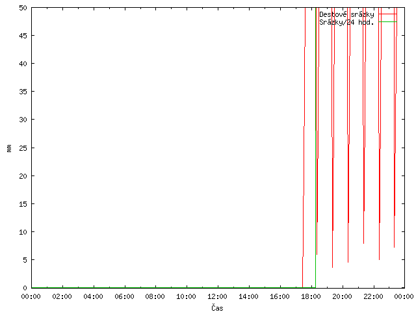Click the y-axis value 40
Screen dimensions: 416x312
click(x=23, y=64)
